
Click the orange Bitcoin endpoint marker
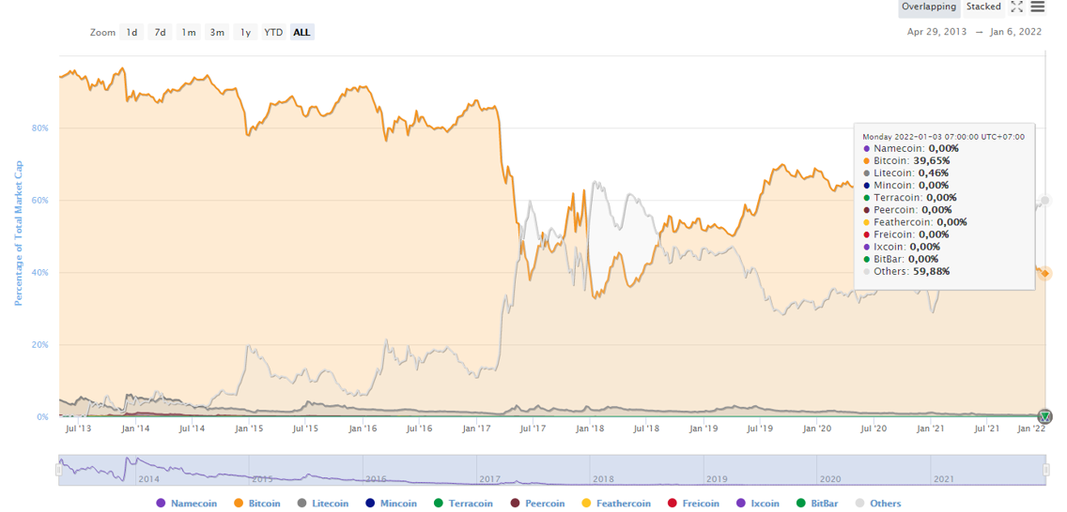[x=1045, y=273]
